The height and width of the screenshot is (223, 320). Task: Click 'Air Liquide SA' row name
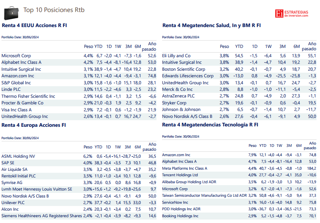click(x=14, y=170)
